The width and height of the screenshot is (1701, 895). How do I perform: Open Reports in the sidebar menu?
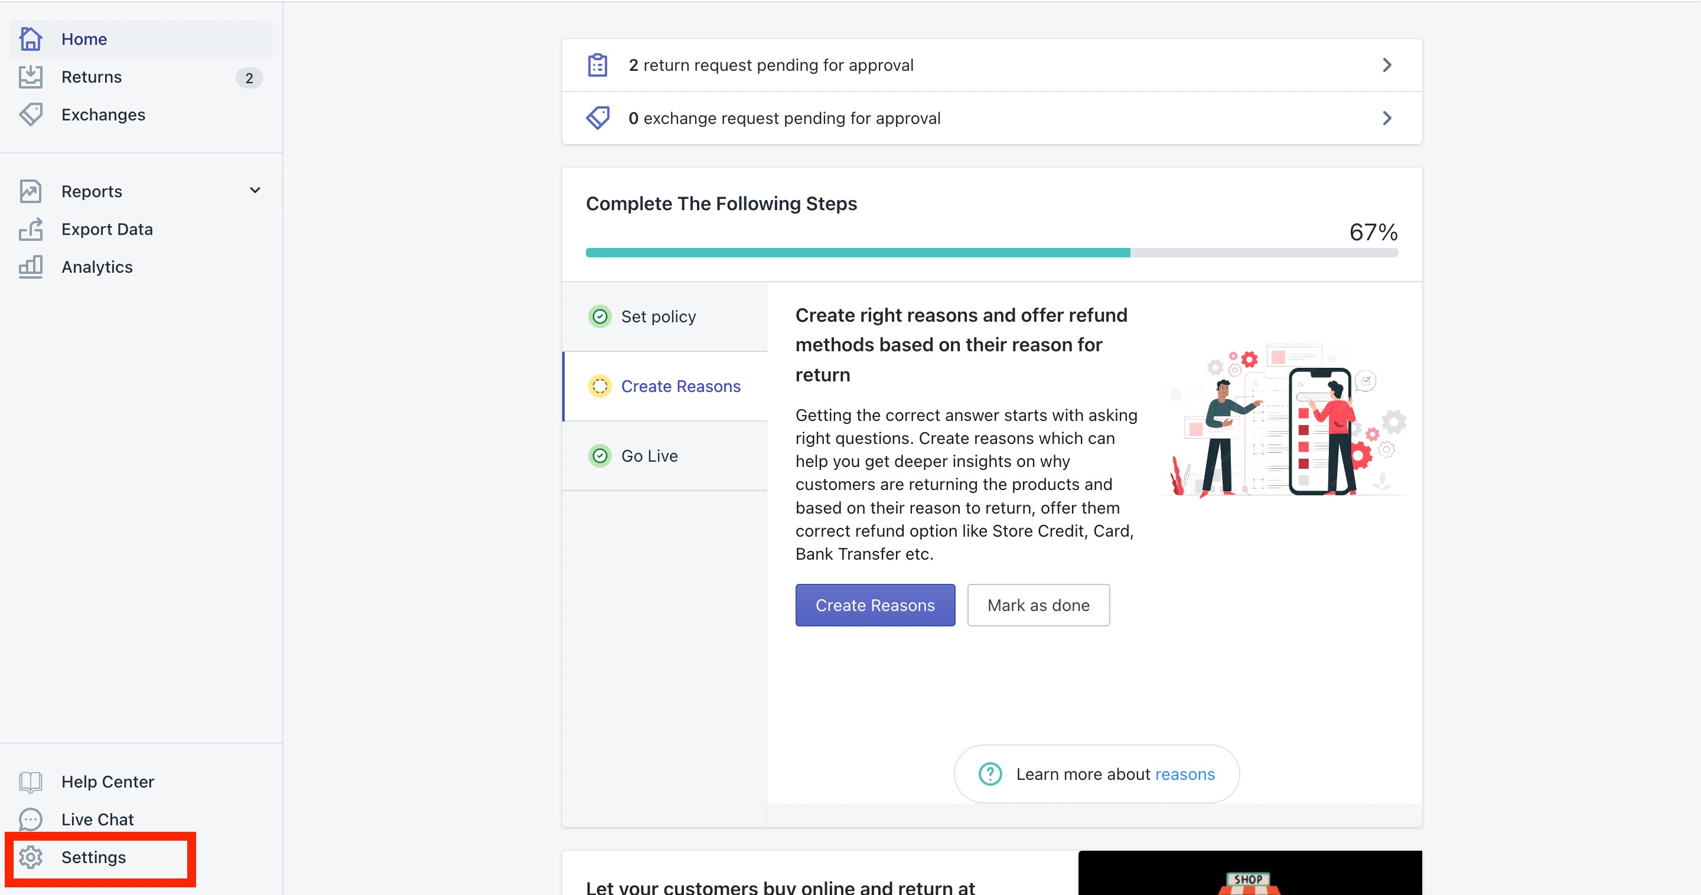(92, 191)
